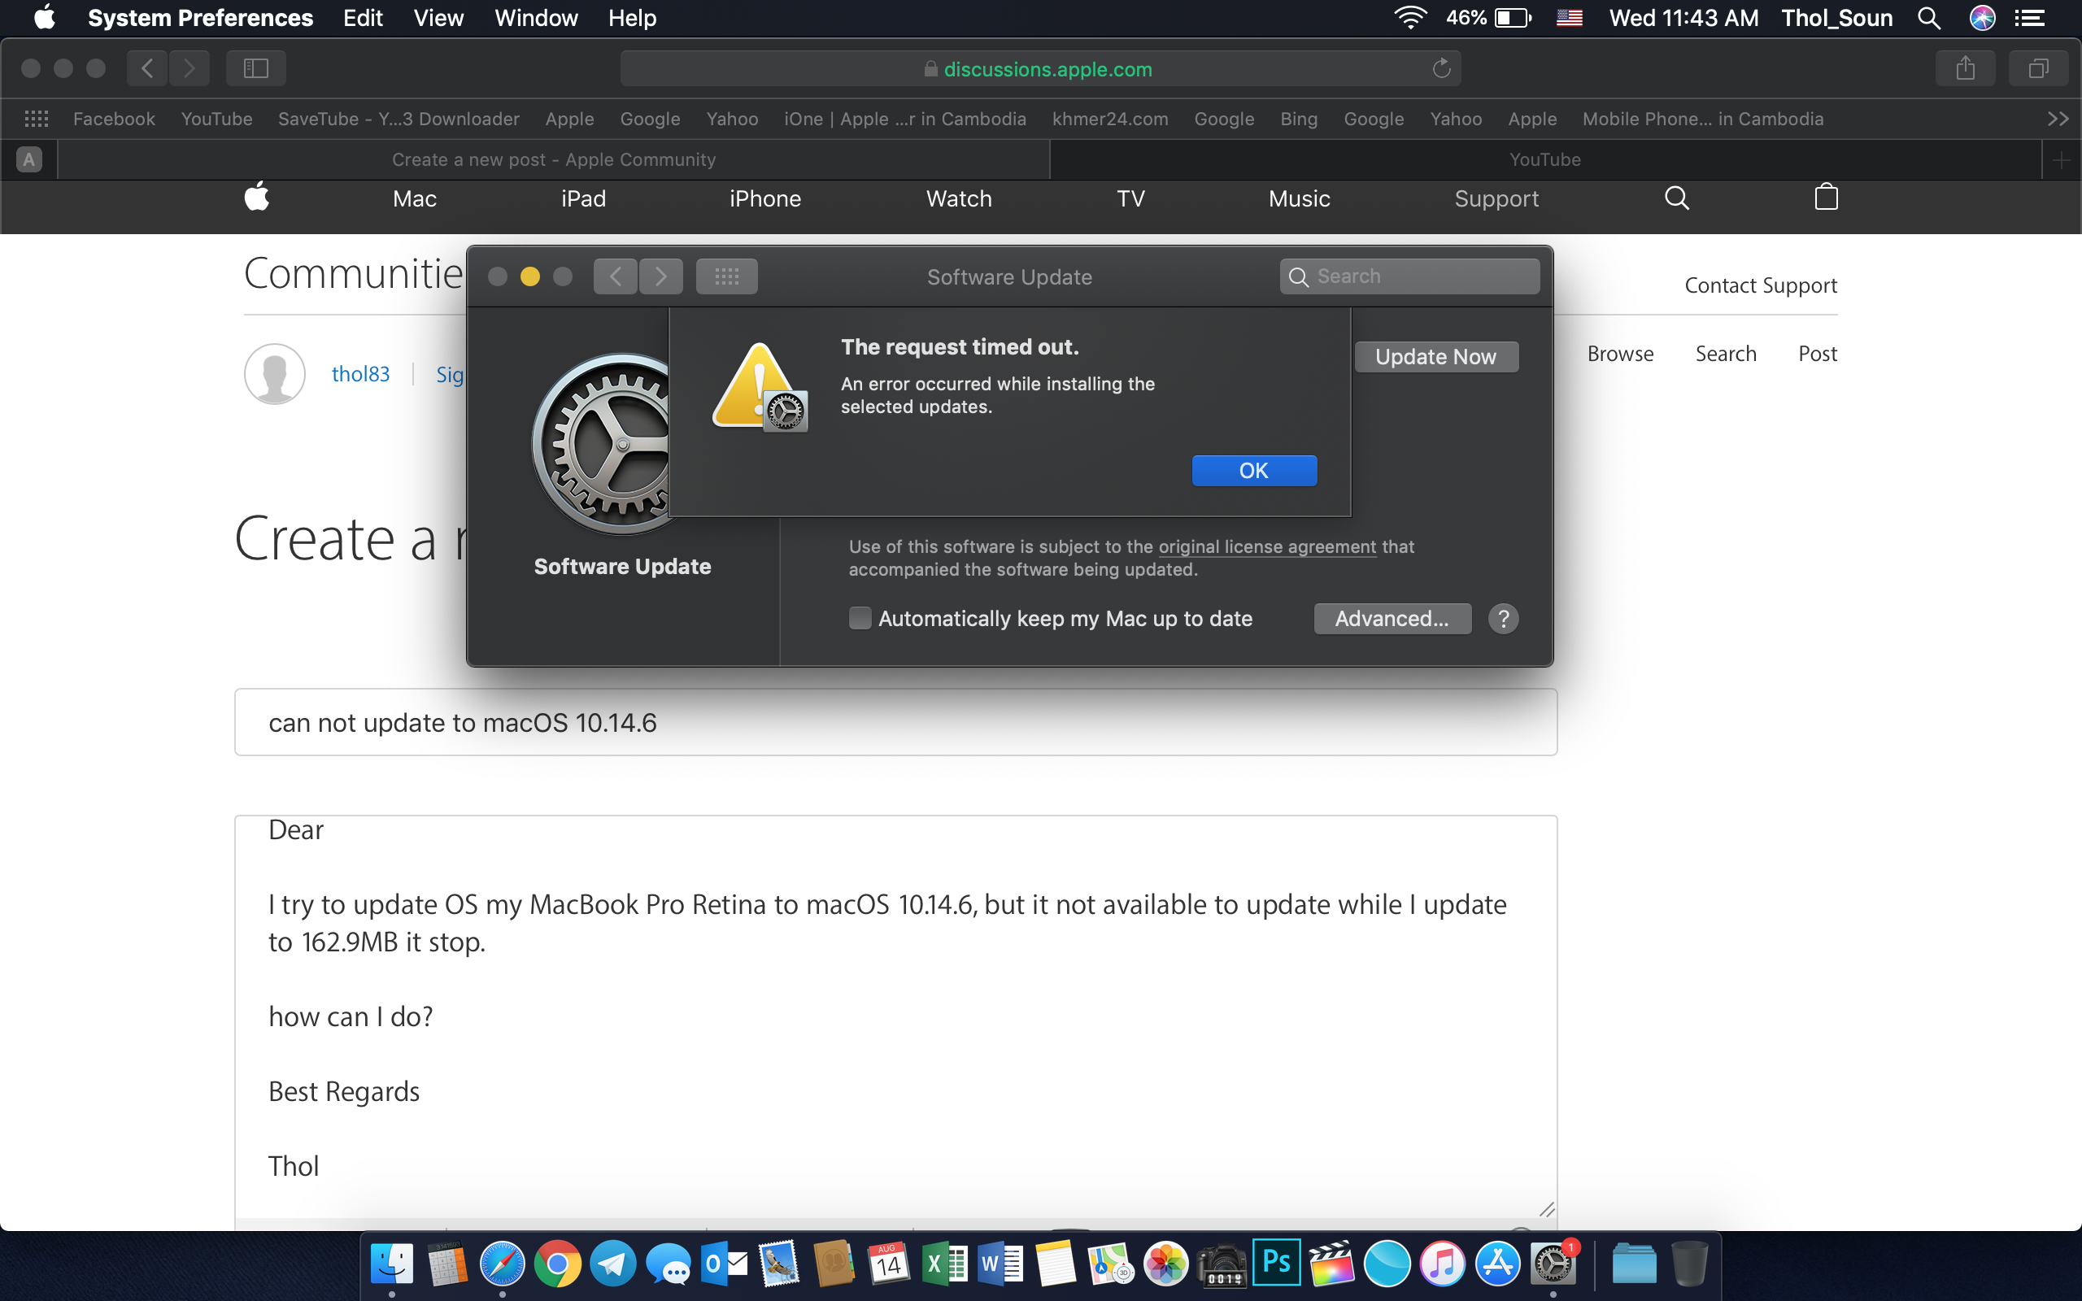Click the System Preferences search field
Screen dimensions: 2082x1301
pos(1409,276)
